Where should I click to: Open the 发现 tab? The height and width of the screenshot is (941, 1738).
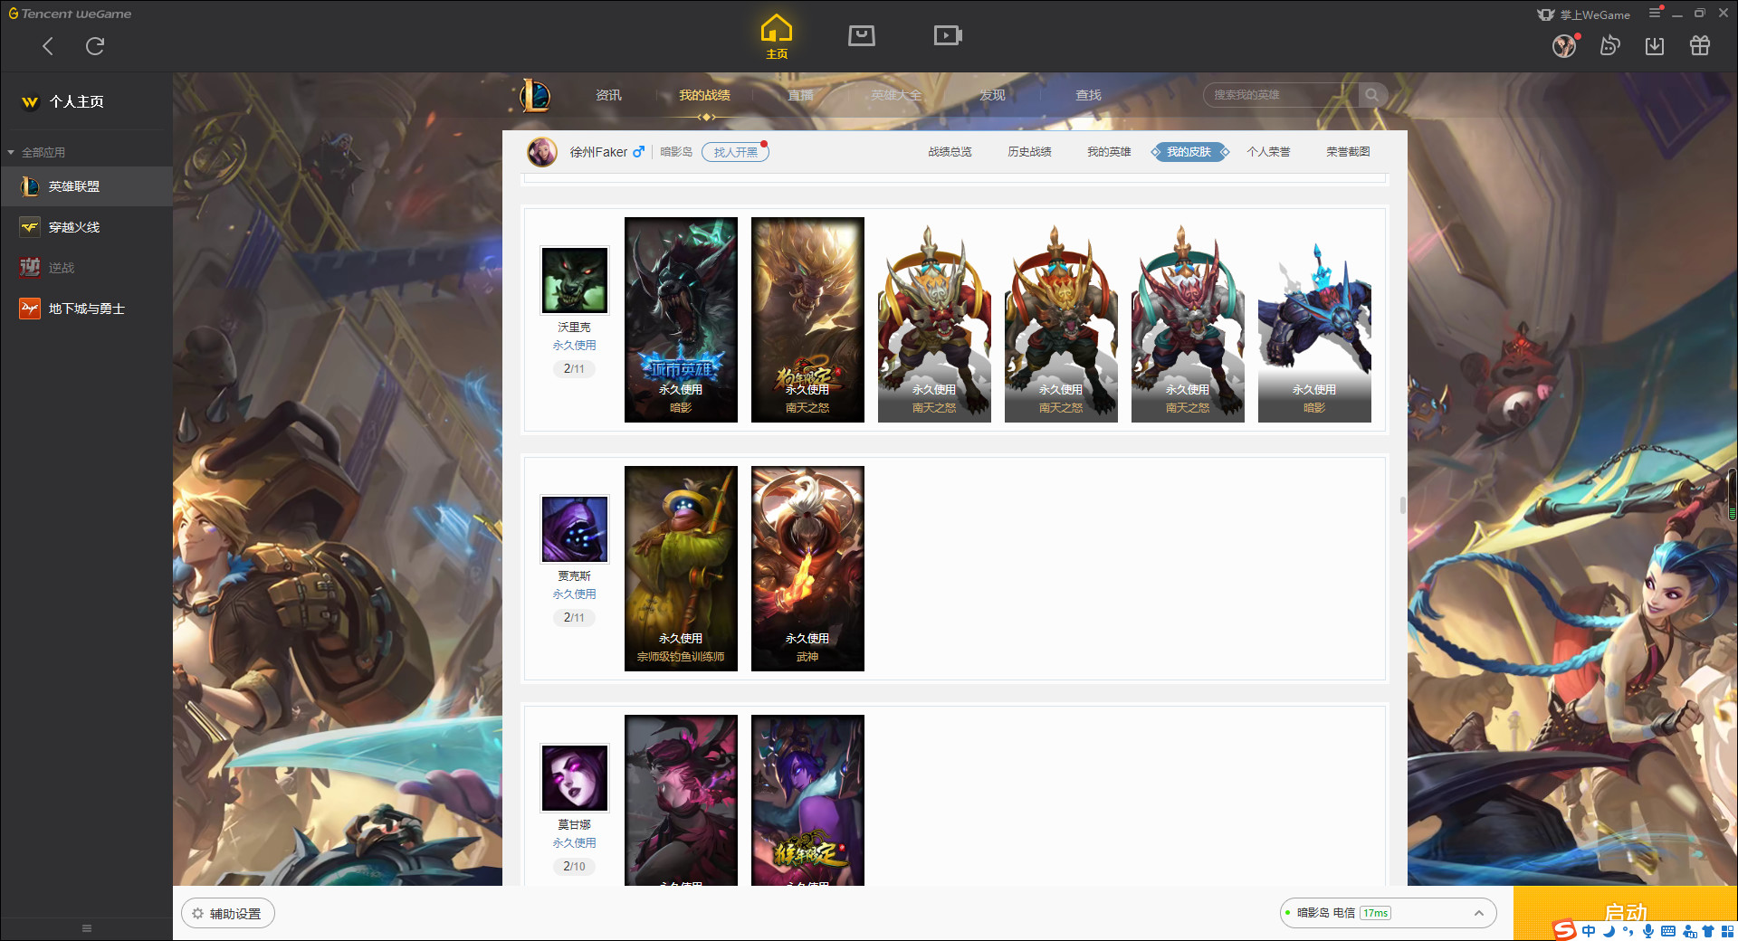[992, 95]
